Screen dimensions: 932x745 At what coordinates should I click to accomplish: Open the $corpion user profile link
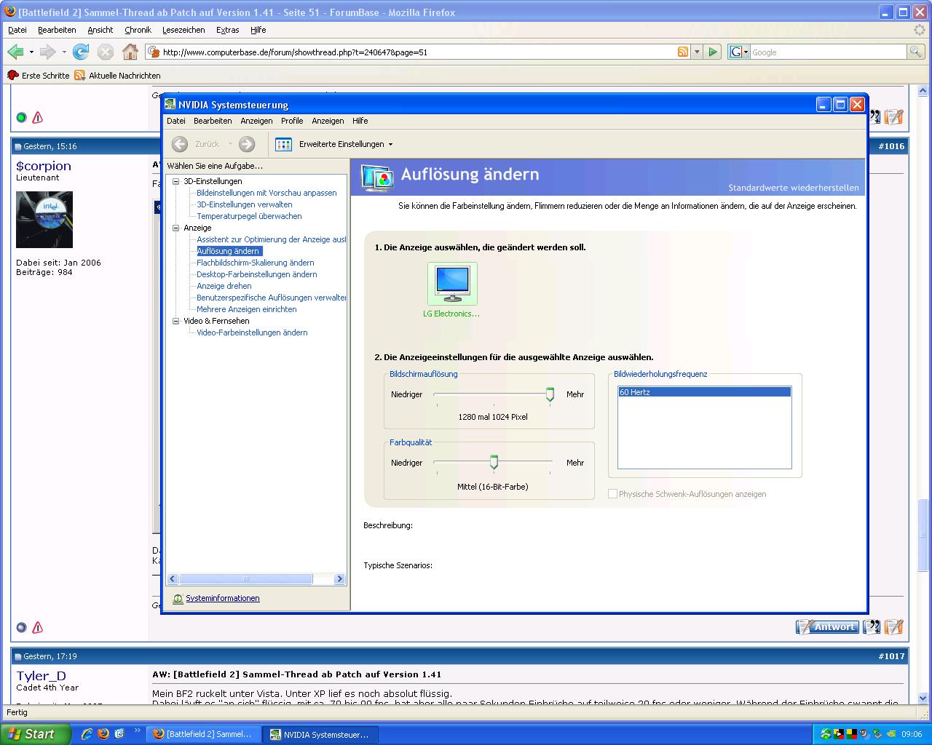point(44,166)
